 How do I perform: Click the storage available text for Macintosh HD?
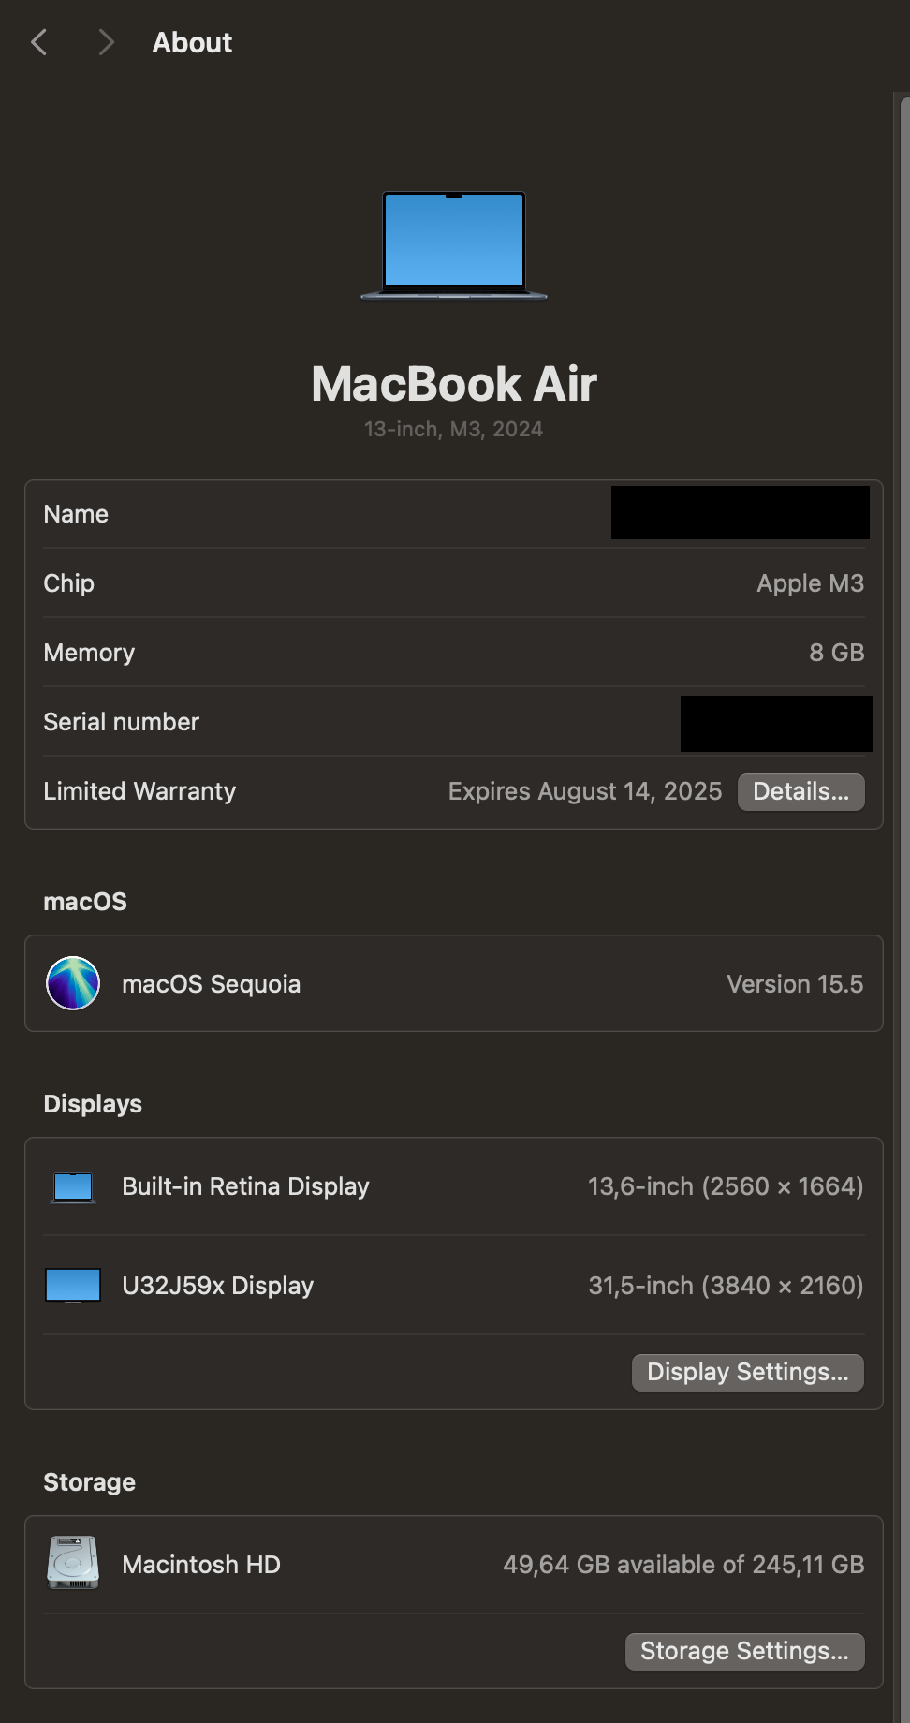683,1565
